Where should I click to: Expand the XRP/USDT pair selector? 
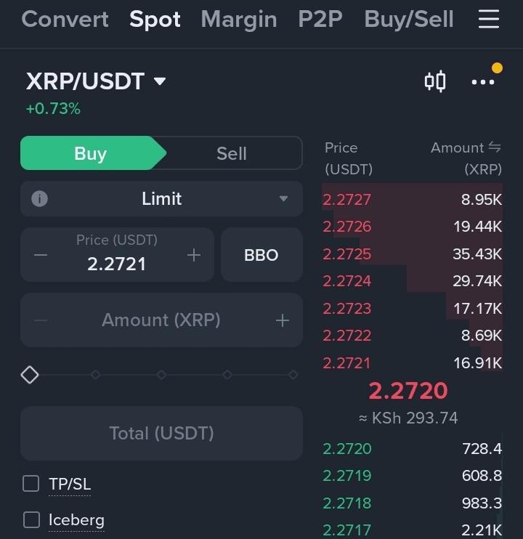(x=160, y=81)
